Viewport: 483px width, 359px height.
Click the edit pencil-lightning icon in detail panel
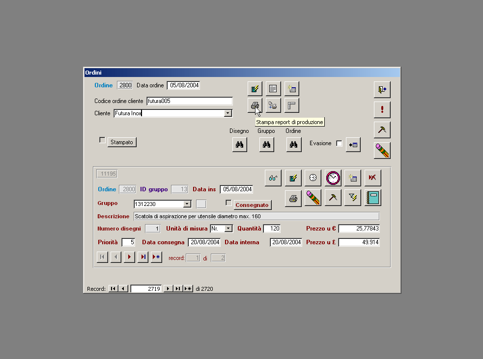click(x=293, y=178)
